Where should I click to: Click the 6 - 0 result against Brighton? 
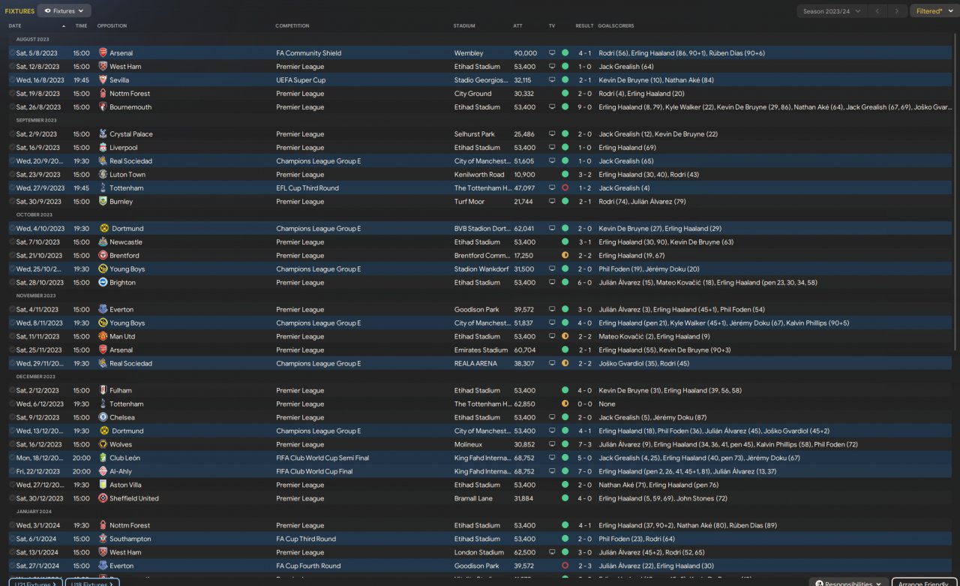coord(584,283)
